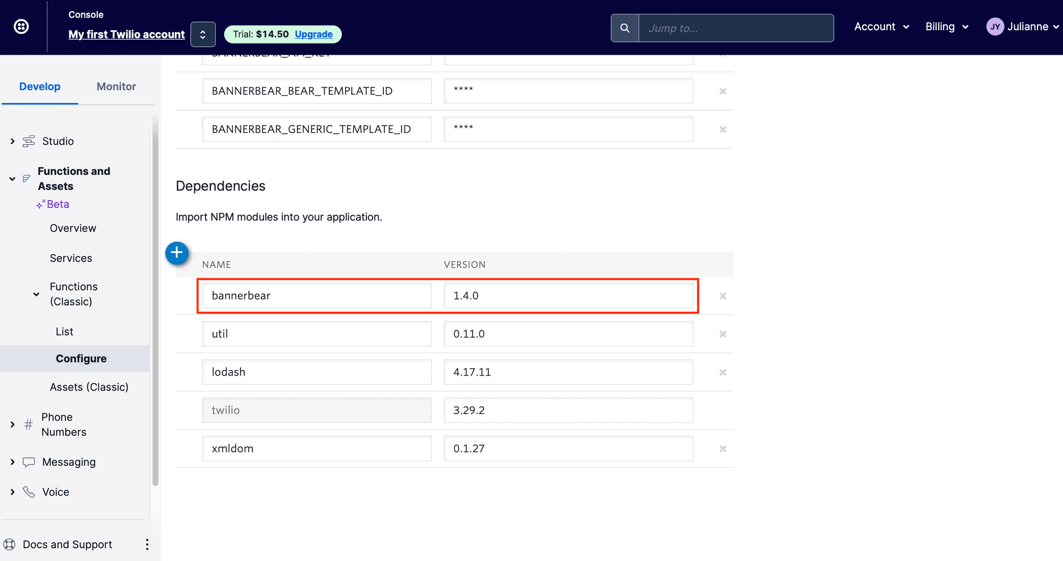Open the Services menu item
The height and width of the screenshot is (561, 1063).
tap(71, 258)
